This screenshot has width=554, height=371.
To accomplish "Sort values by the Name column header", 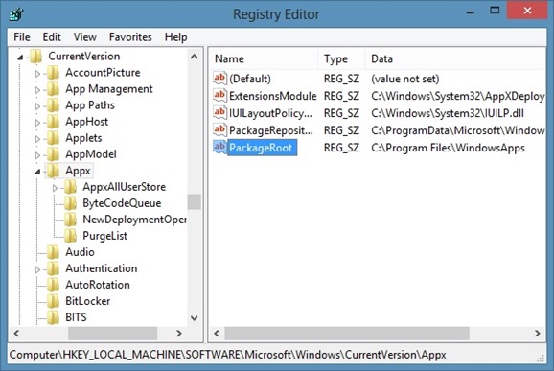I will (264, 58).
